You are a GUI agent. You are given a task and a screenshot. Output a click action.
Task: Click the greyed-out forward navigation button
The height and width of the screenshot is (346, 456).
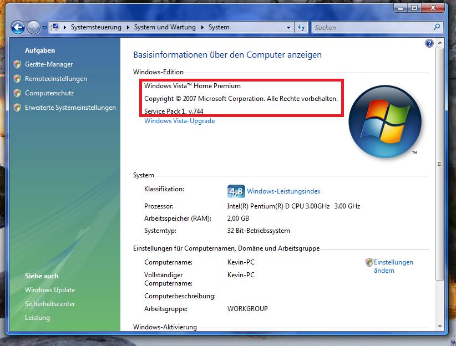[x=33, y=28]
